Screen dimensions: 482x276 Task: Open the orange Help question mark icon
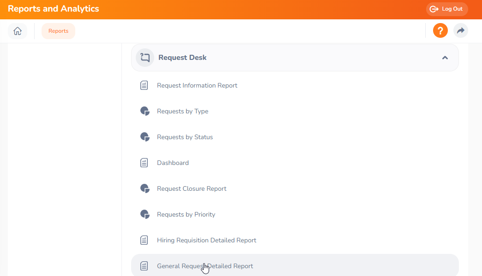pos(440,31)
